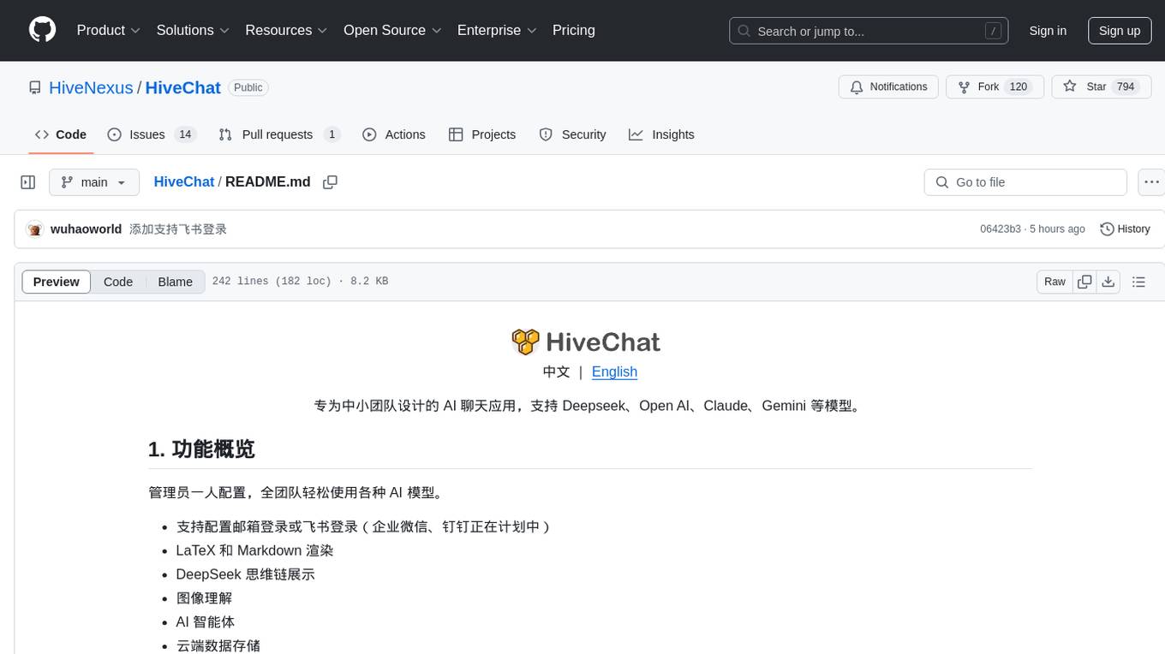View file History
1165x654 pixels.
tap(1125, 229)
